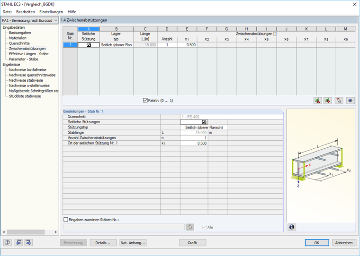Image resolution: width=360 pixels, height=256 pixels.
Task: Toggle the Seitliche Stützung checkbox in table row 1
Action: coord(89,45)
